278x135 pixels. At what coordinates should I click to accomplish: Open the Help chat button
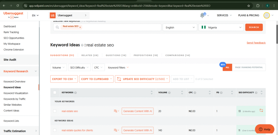coord(264,129)
